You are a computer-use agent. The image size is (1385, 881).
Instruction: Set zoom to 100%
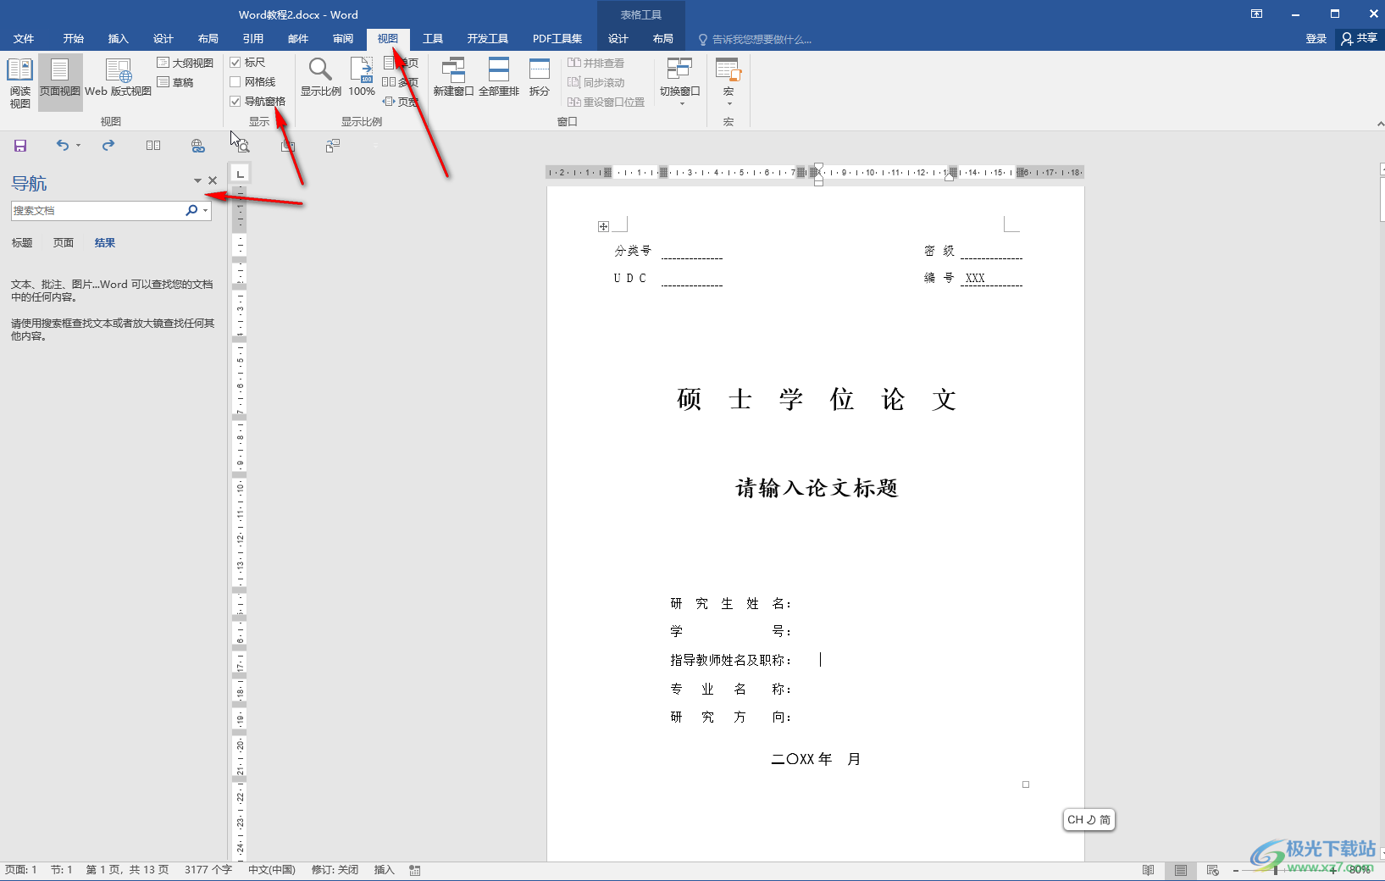point(362,78)
